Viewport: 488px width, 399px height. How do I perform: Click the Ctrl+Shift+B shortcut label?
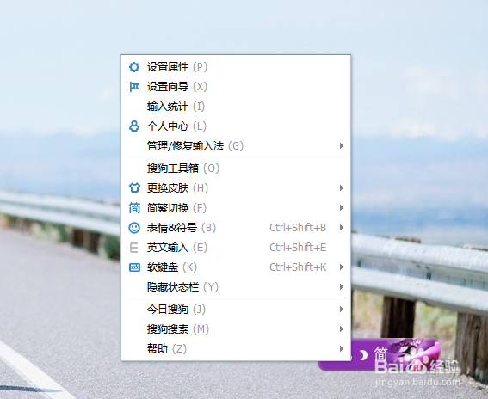coord(298,228)
